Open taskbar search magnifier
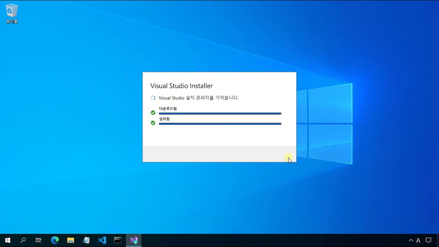439x247 pixels. (23, 240)
